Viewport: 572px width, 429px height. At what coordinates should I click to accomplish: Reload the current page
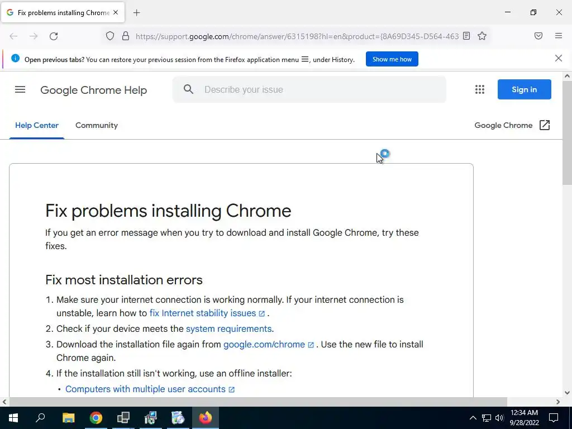point(54,36)
